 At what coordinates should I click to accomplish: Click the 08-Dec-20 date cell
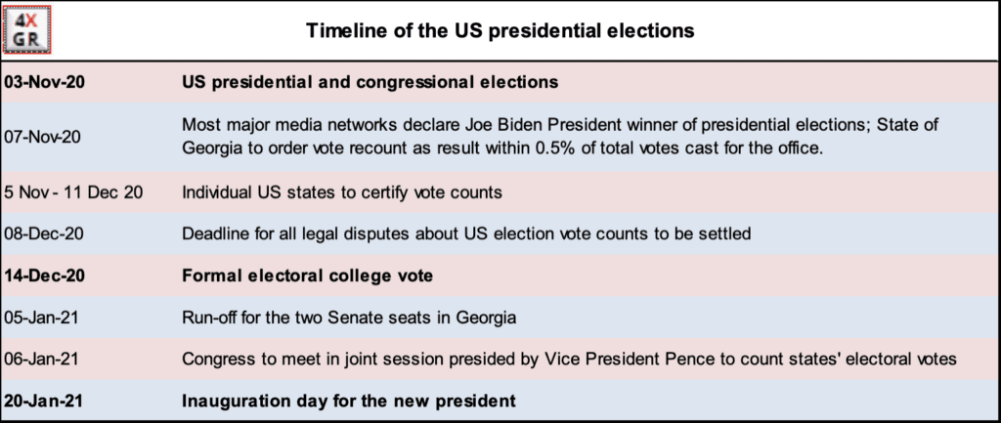[43, 233]
